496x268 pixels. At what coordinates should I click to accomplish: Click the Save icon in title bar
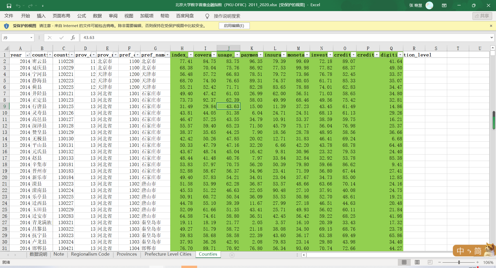click(9, 6)
